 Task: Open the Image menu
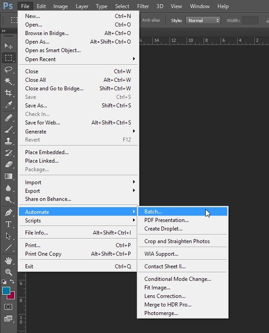coord(61,6)
